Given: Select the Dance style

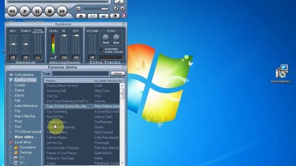Looking at the screenshot, I should click(19, 90).
